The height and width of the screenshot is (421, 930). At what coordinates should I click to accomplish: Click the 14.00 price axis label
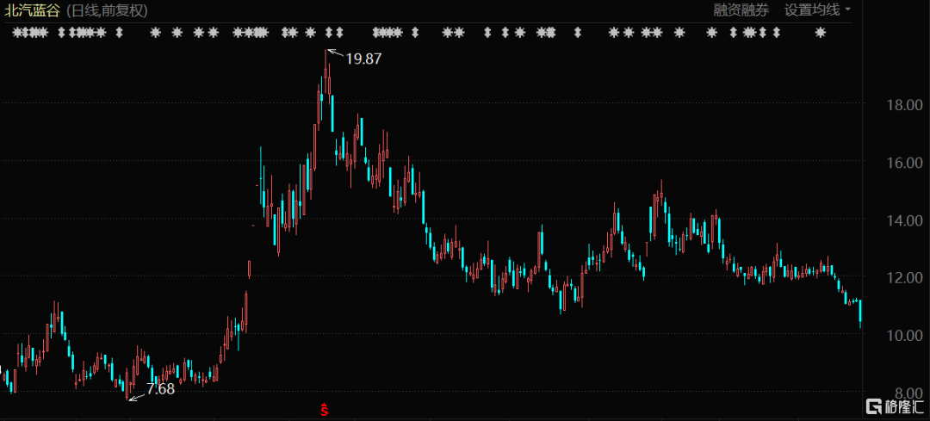[902, 220]
